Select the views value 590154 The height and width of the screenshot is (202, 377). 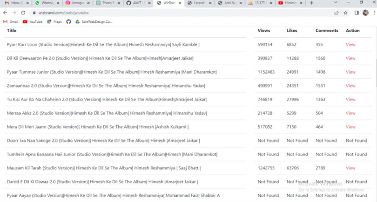[x=265, y=45]
